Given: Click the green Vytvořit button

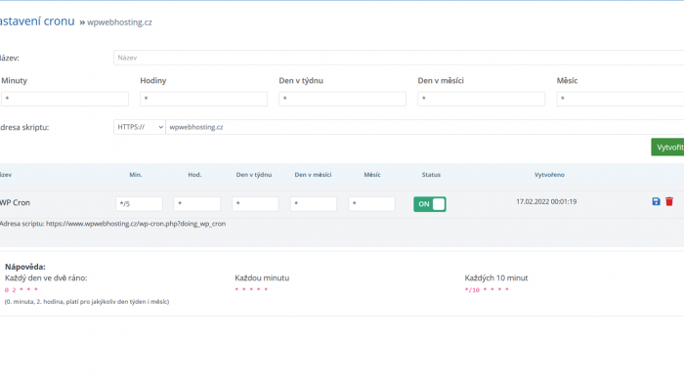Looking at the screenshot, I should [667, 147].
